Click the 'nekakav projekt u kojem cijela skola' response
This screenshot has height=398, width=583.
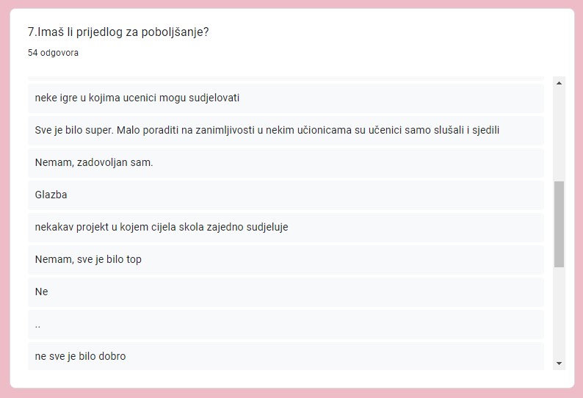pyautogui.click(x=286, y=228)
